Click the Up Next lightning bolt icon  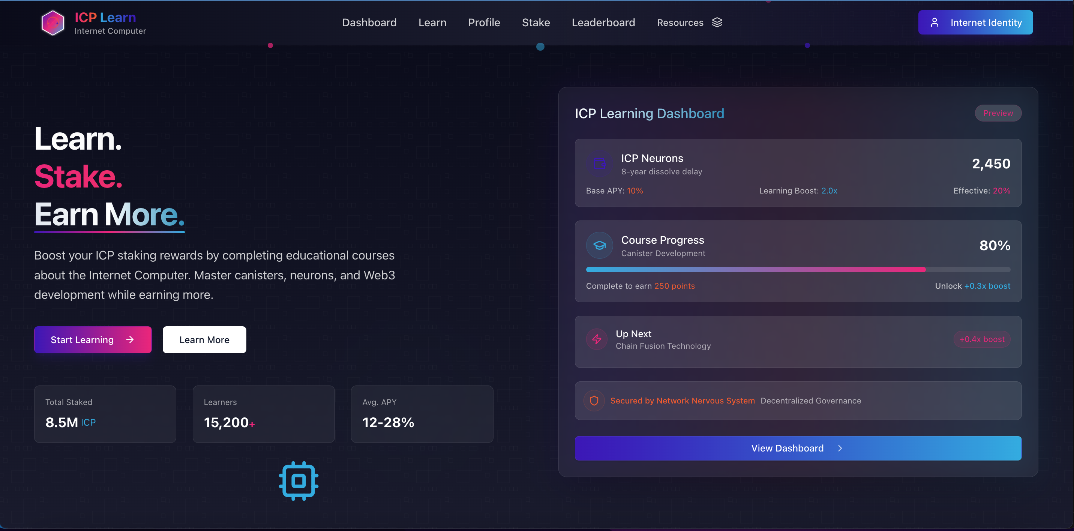coord(597,339)
